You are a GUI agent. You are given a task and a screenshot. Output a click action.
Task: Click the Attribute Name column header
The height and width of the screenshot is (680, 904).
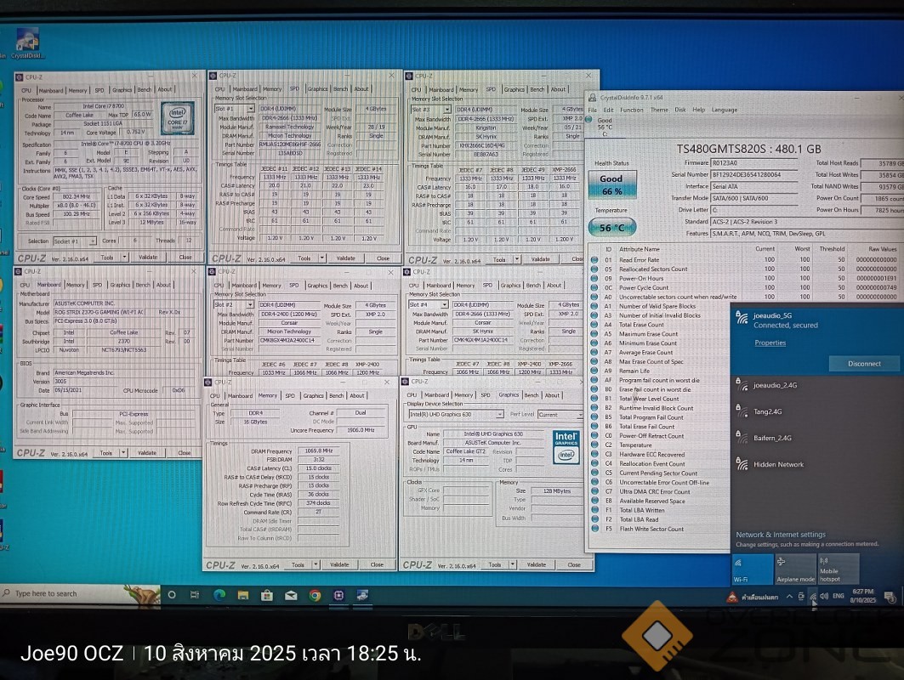tap(639, 249)
